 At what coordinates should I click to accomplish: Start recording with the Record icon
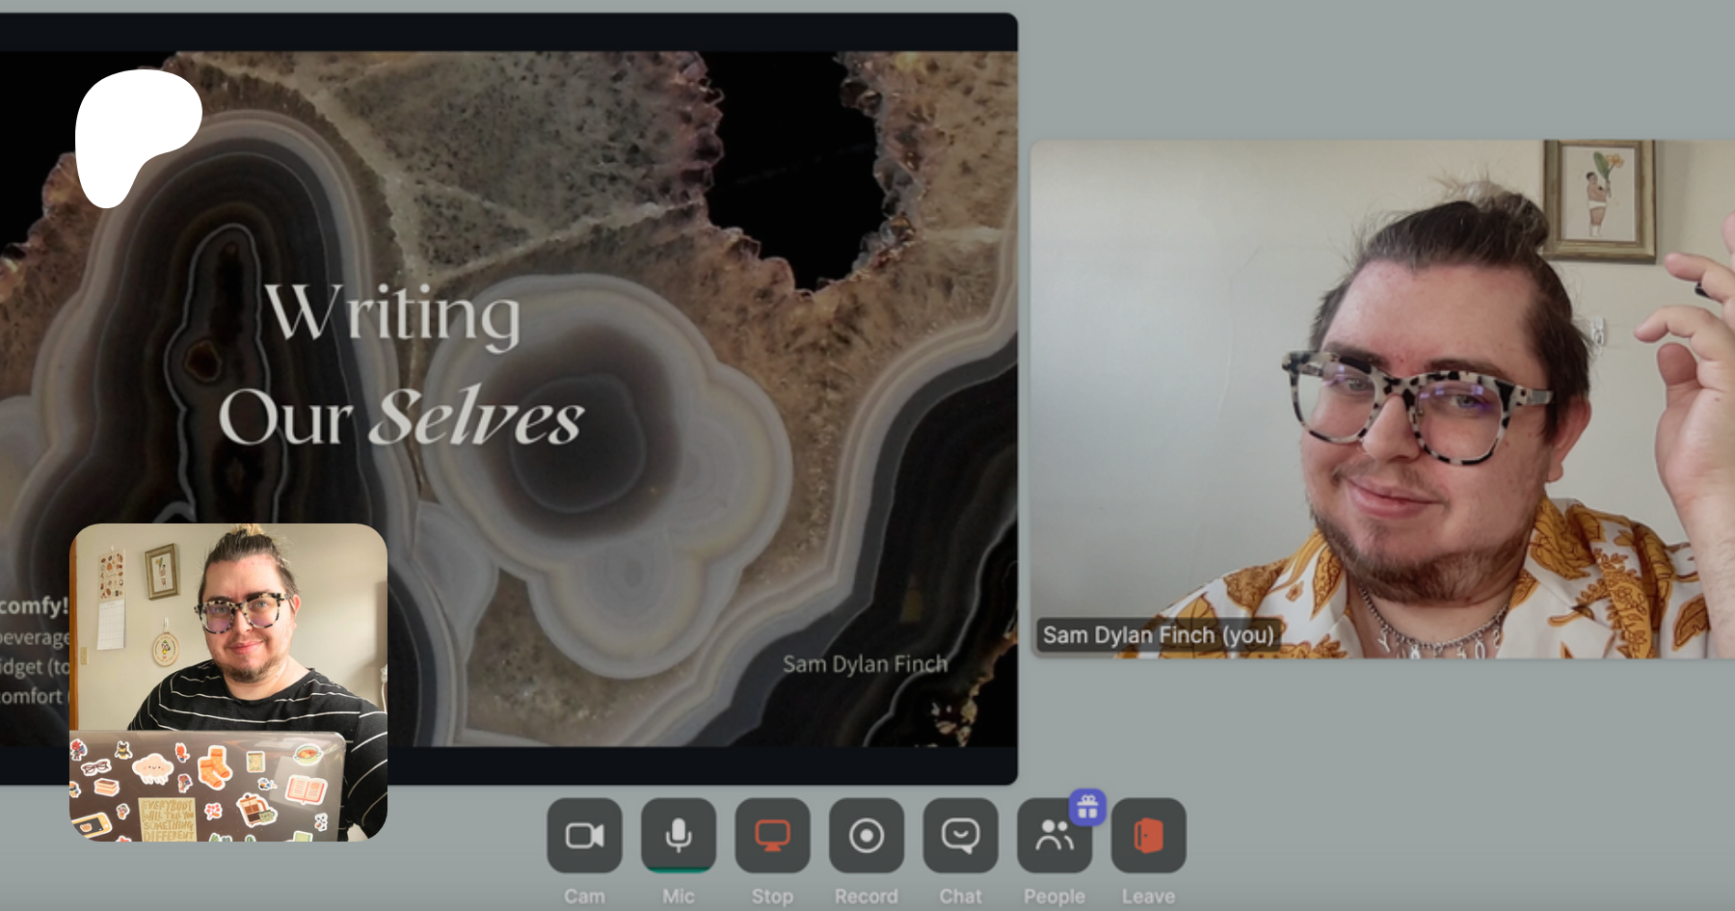pos(867,835)
